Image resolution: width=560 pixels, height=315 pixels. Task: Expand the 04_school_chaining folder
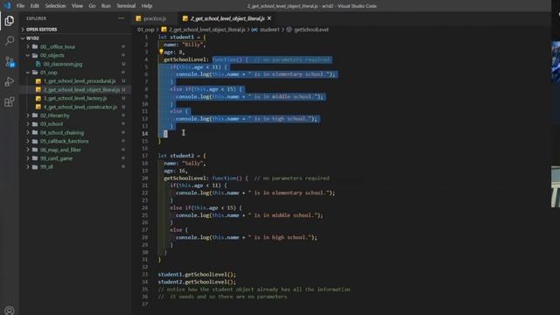pos(75,132)
